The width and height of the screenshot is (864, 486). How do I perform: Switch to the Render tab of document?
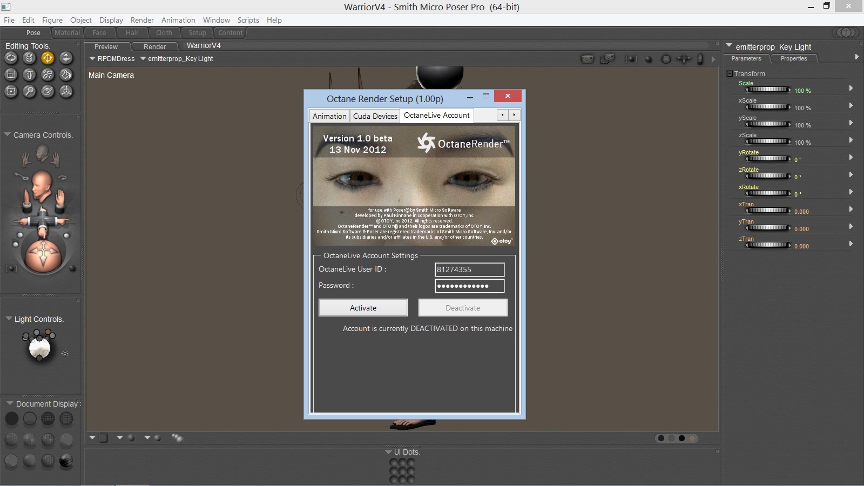pyautogui.click(x=154, y=46)
